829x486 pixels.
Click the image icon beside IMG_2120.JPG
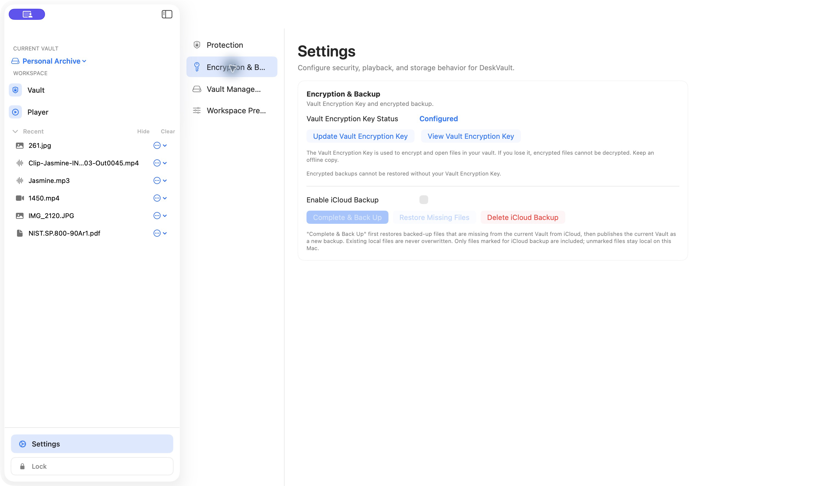tap(20, 216)
